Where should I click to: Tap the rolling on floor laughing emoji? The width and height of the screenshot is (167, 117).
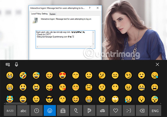23,75
